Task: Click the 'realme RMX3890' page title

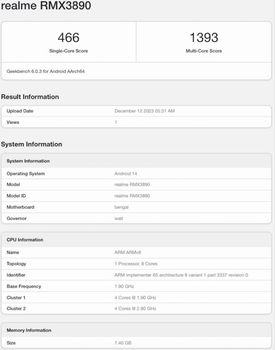Action: click(x=46, y=5)
